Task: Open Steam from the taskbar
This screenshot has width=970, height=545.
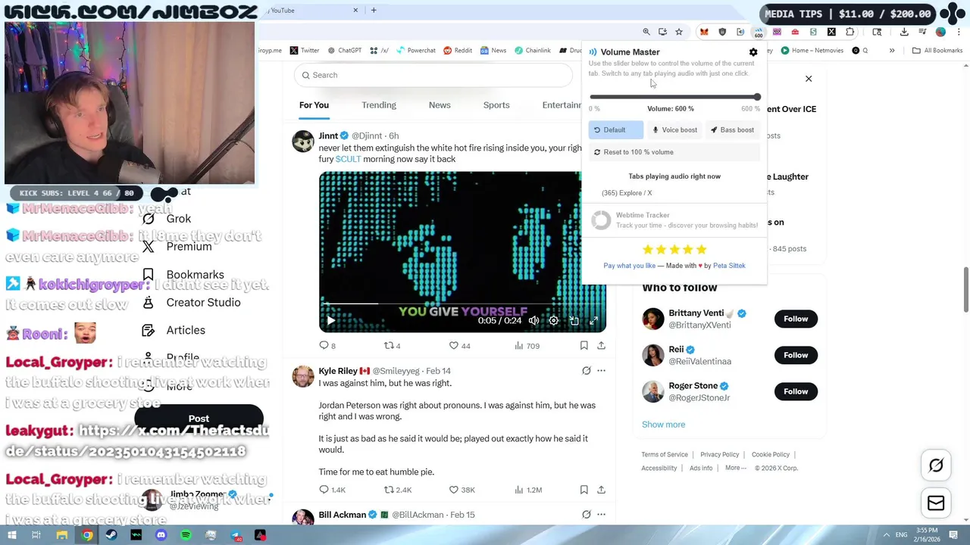Action: tap(111, 535)
